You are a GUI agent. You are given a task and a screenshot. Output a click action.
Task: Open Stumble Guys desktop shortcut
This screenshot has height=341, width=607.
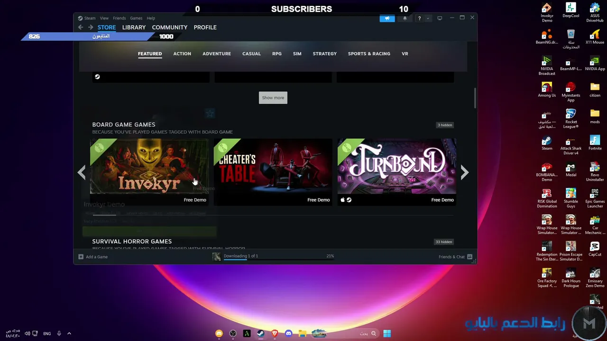tap(571, 197)
